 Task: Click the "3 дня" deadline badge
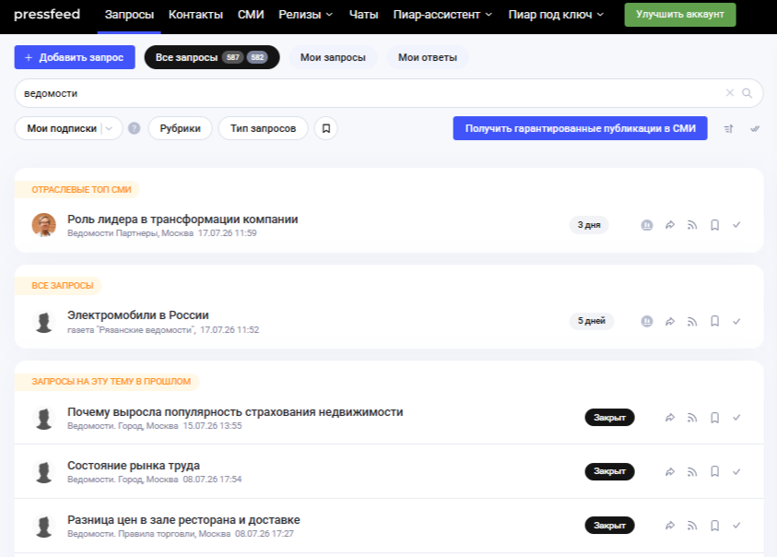click(x=589, y=225)
